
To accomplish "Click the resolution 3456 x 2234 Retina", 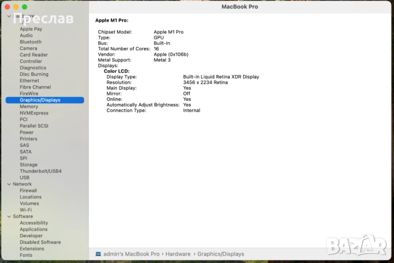I will point(205,82).
